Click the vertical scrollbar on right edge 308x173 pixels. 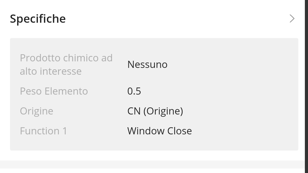click(x=306, y=86)
